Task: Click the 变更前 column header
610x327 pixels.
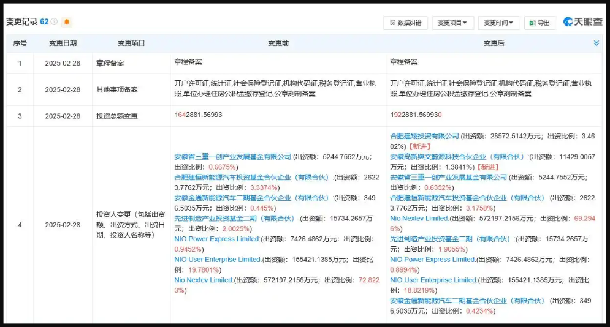Action: coord(278,43)
